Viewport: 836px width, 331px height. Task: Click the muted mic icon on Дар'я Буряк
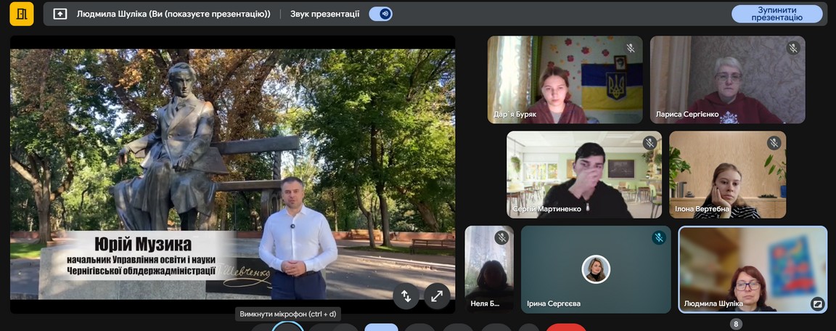tap(631, 48)
